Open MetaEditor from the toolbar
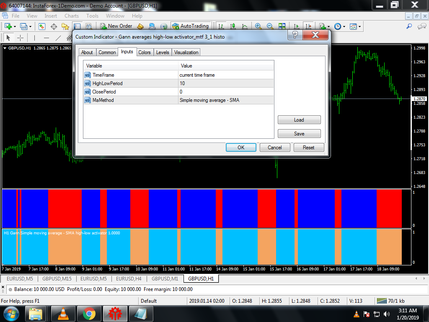 click(141, 26)
